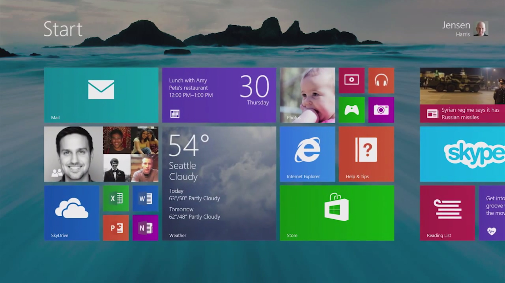Open SkyDrive cloud storage tile
Viewport: 505px width, 283px height.
click(x=72, y=213)
